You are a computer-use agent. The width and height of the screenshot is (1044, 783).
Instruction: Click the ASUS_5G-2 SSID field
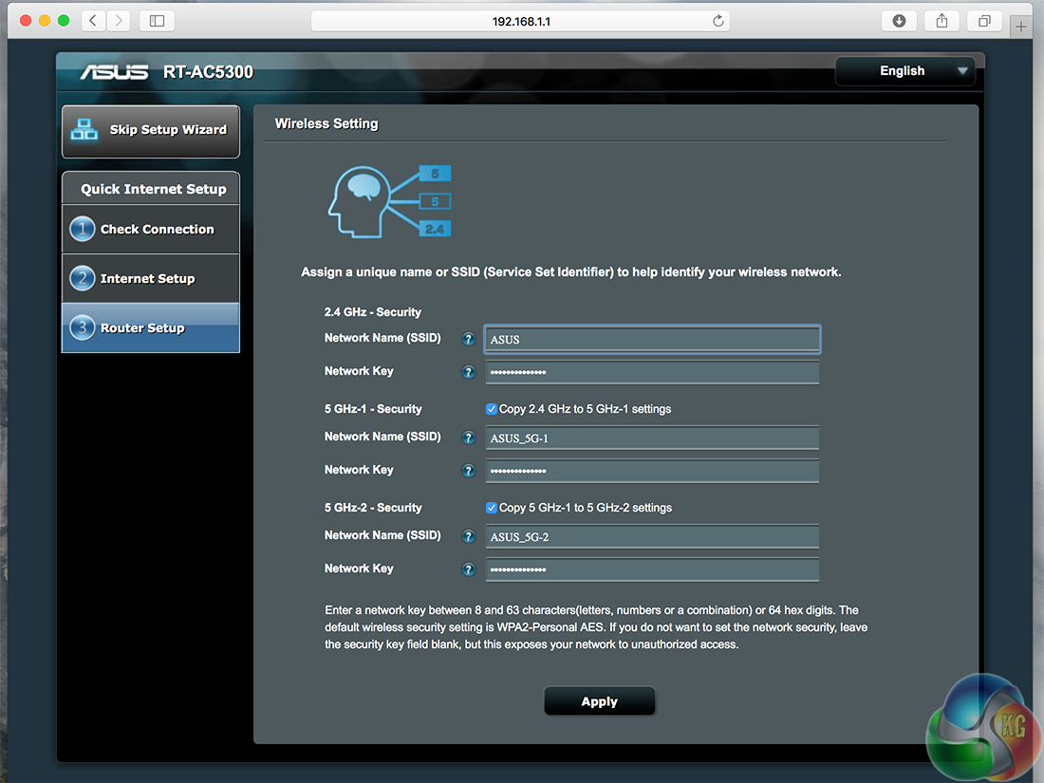[653, 536]
